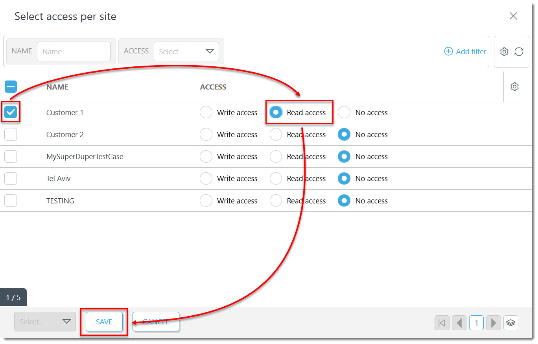The image size is (538, 344).
Task: Select No access for MySuperDuperTestCase
Action: click(344, 156)
